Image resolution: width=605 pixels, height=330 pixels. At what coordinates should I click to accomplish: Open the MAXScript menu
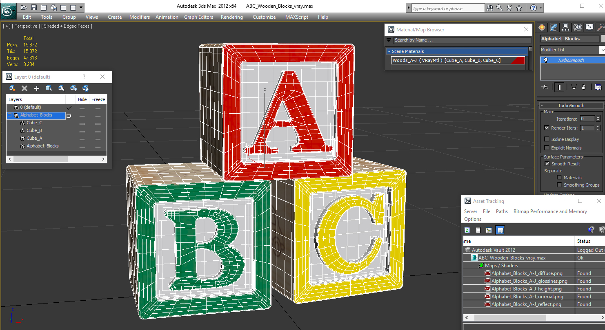[297, 17]
